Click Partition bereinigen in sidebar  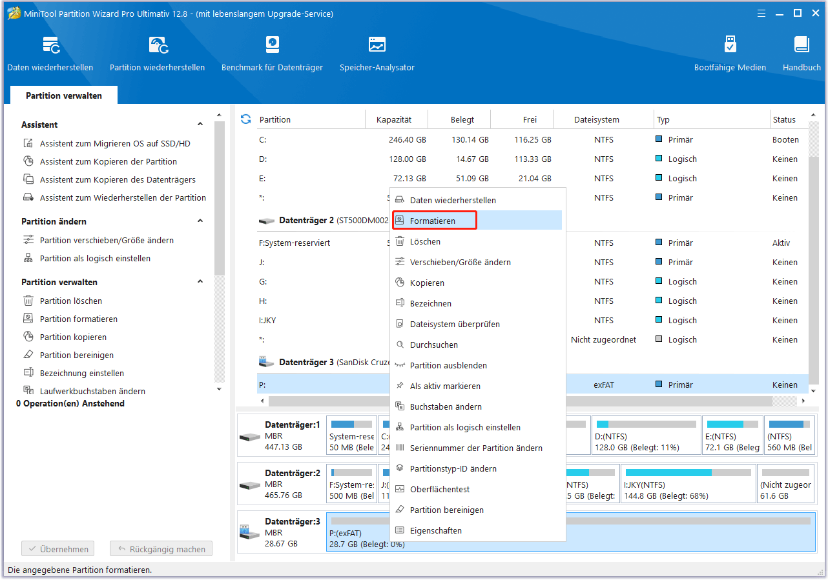(68, 355)
